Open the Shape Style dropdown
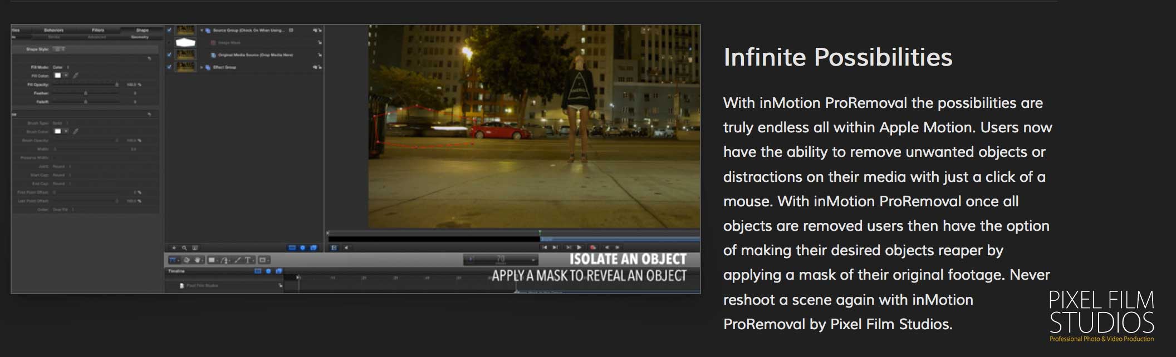 (x=59, y=49)
